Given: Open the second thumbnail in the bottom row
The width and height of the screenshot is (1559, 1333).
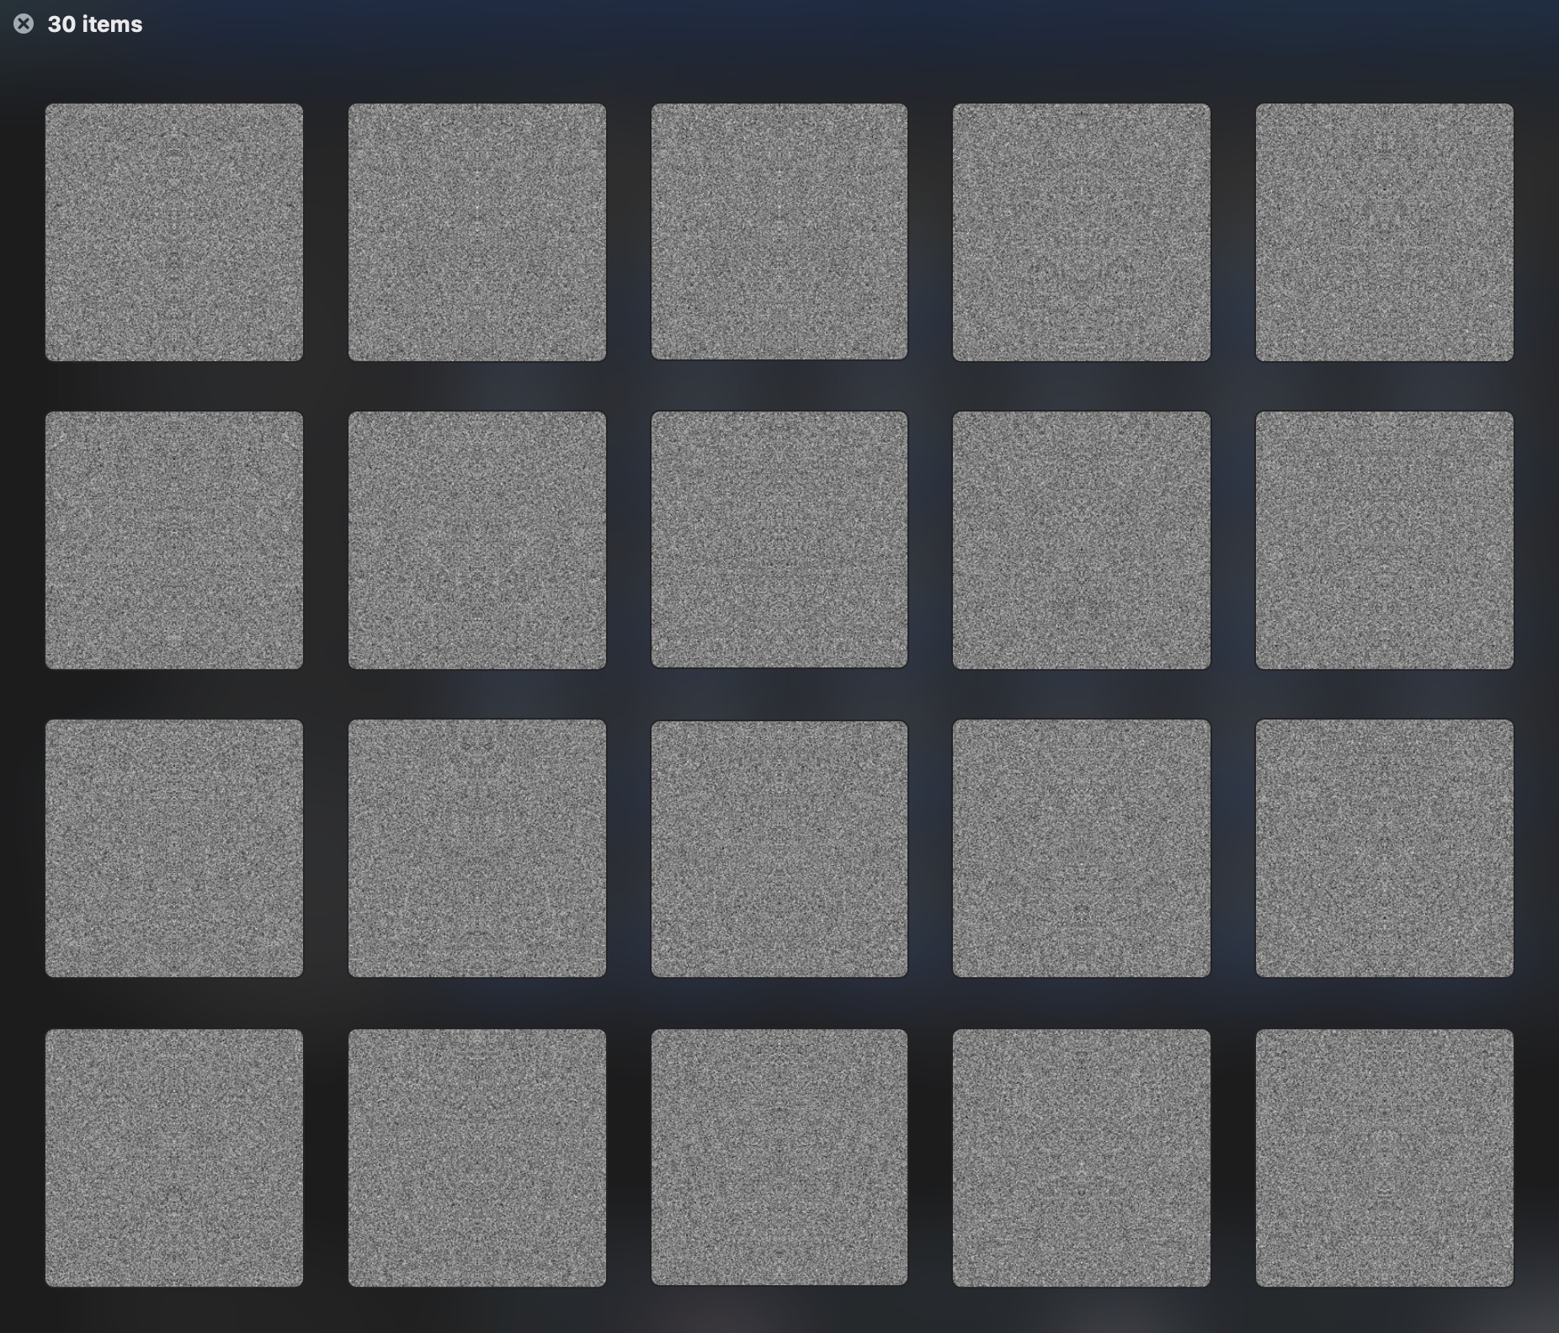Looking at the screenshot, I should tap(477, 1158).
